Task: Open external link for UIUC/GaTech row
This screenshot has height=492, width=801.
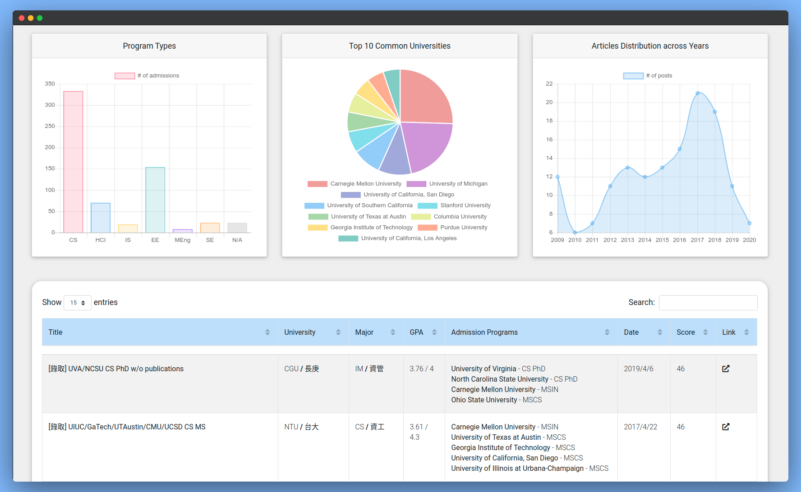Action: (x=726, y=427)
